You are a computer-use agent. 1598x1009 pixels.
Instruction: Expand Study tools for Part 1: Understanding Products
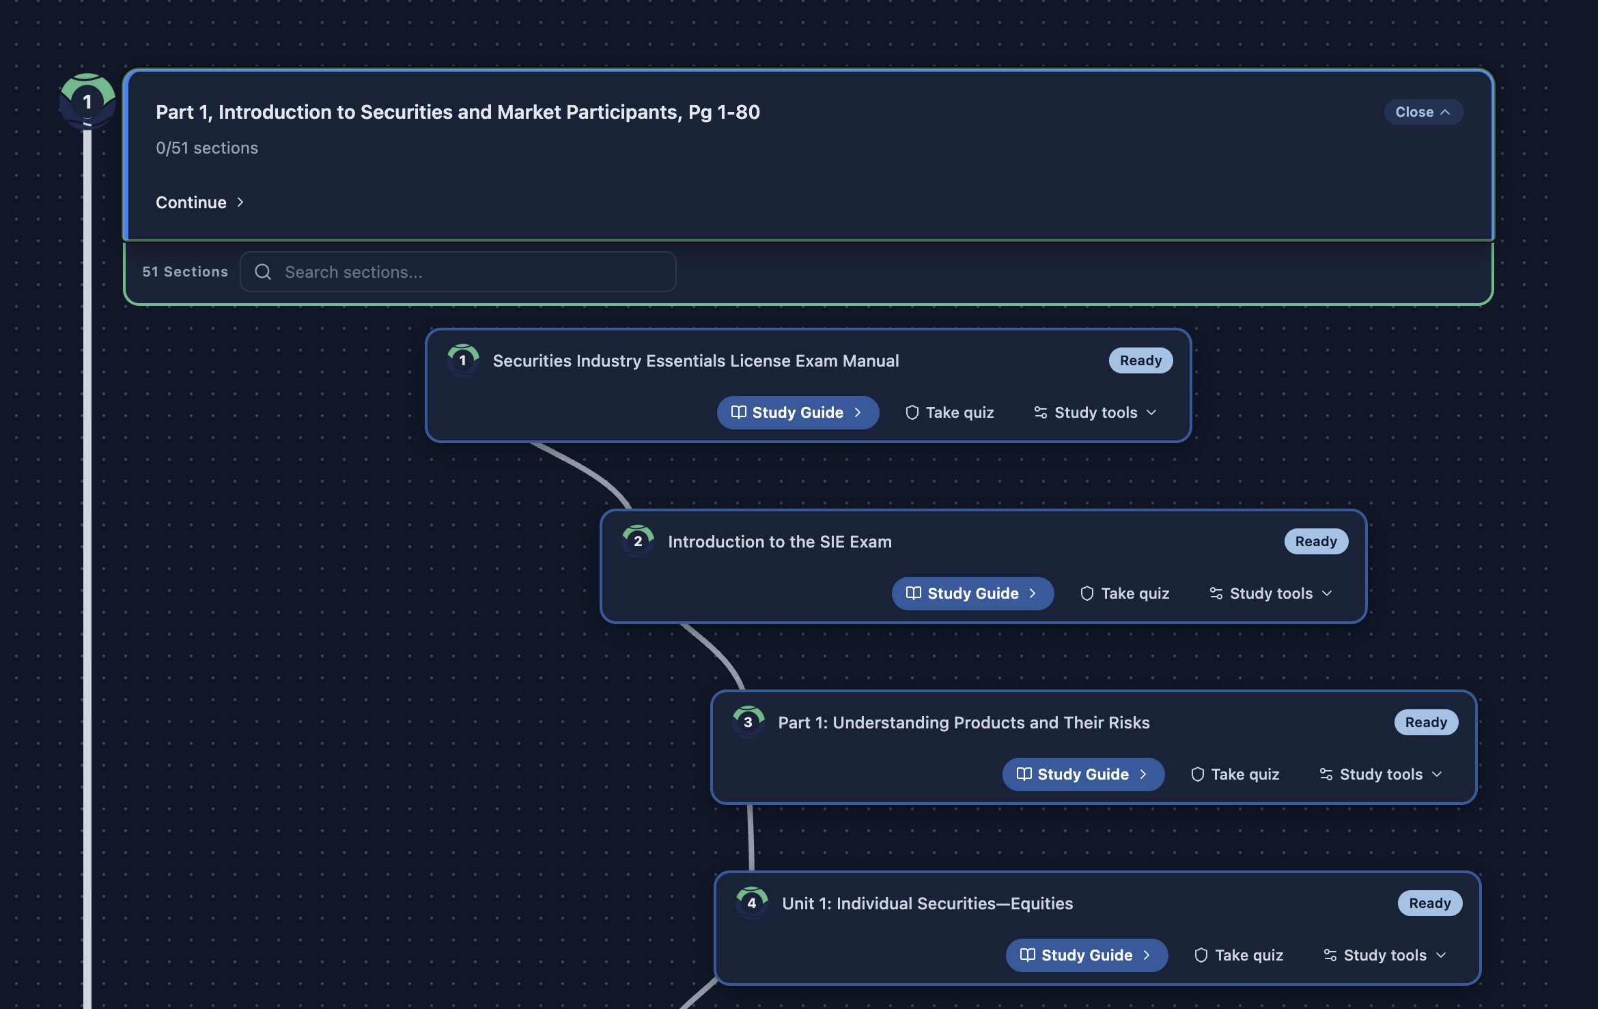[x=1381, y=774]
